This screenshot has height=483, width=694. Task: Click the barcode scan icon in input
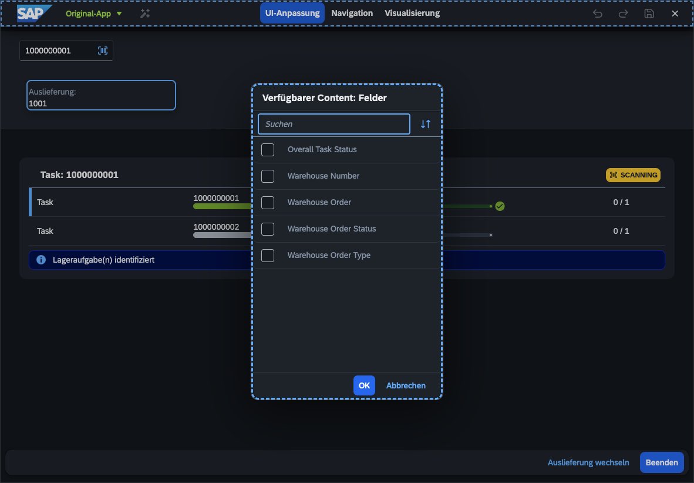(103, 51)
